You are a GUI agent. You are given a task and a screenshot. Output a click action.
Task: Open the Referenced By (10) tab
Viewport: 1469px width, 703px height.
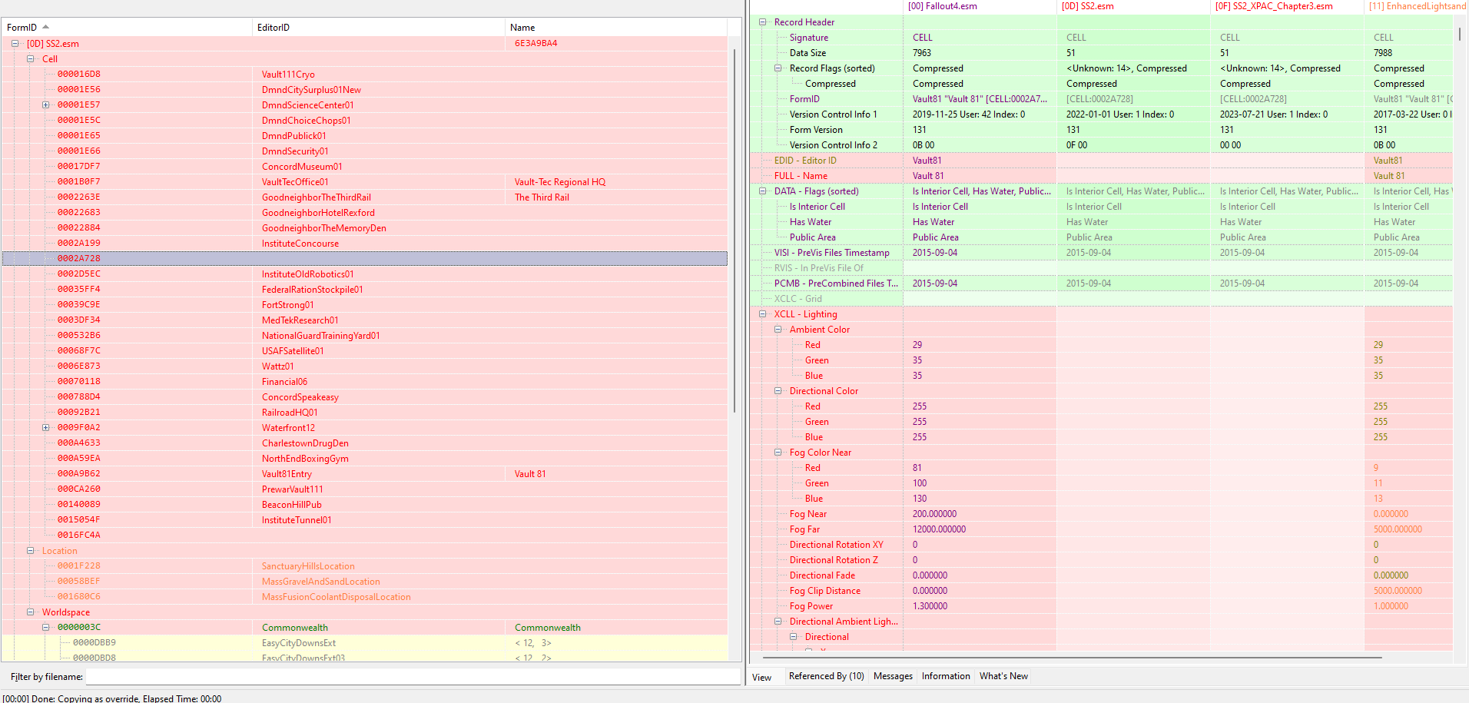tap(826, 676)
